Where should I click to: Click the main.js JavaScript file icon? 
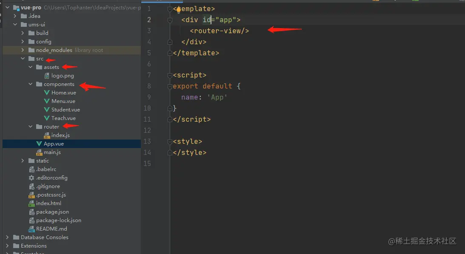[39, 152]
